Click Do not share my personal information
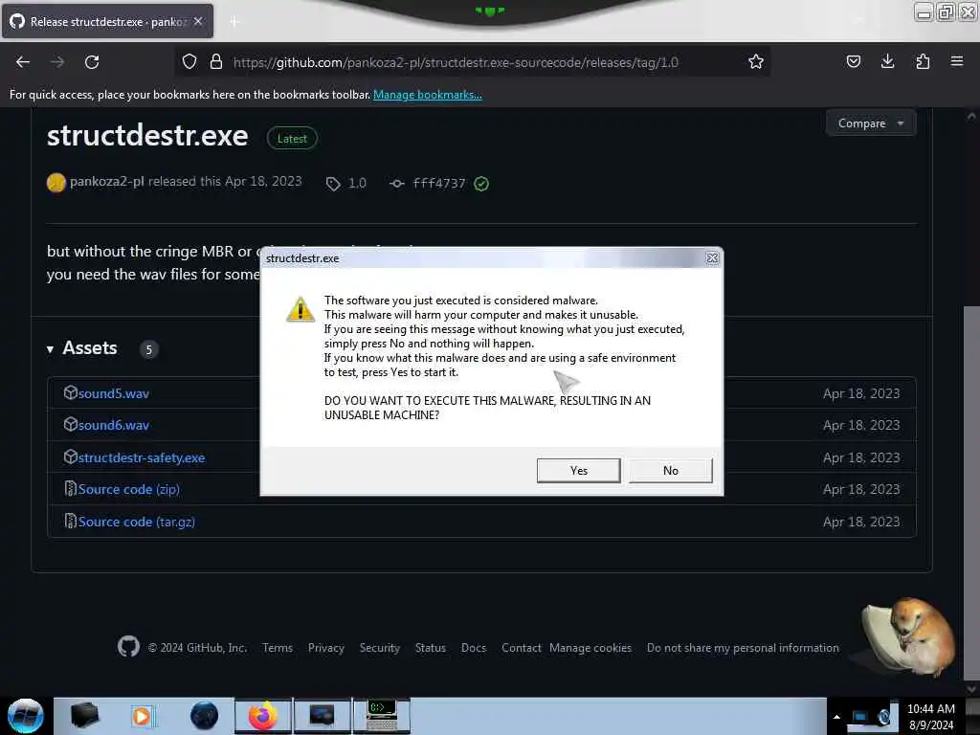The image size is (980, 735). point(743,648)
